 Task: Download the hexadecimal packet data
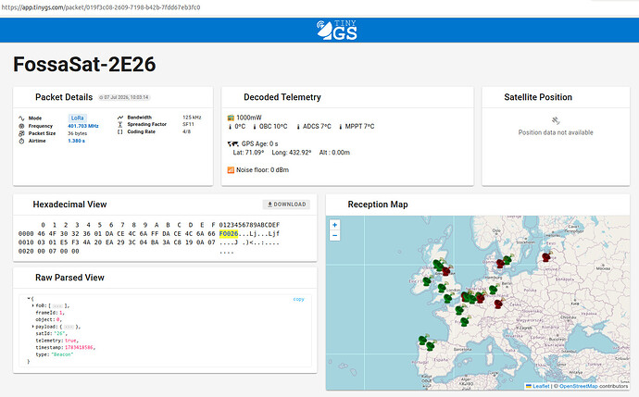coord(286,205)
